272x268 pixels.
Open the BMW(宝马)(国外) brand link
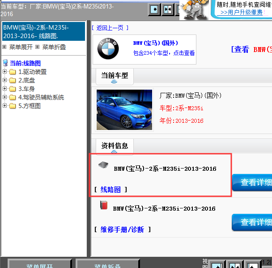155,43
